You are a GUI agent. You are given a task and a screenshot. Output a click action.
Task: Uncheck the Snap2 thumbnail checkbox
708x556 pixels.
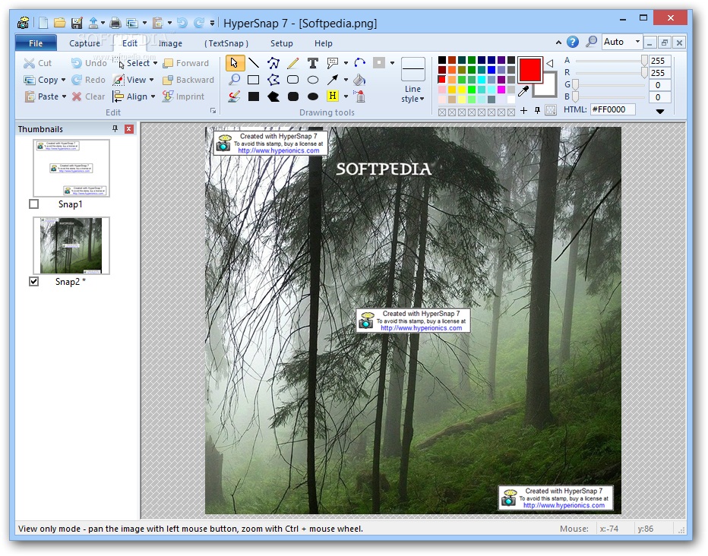pyautogui.click(x=34, y=282)
